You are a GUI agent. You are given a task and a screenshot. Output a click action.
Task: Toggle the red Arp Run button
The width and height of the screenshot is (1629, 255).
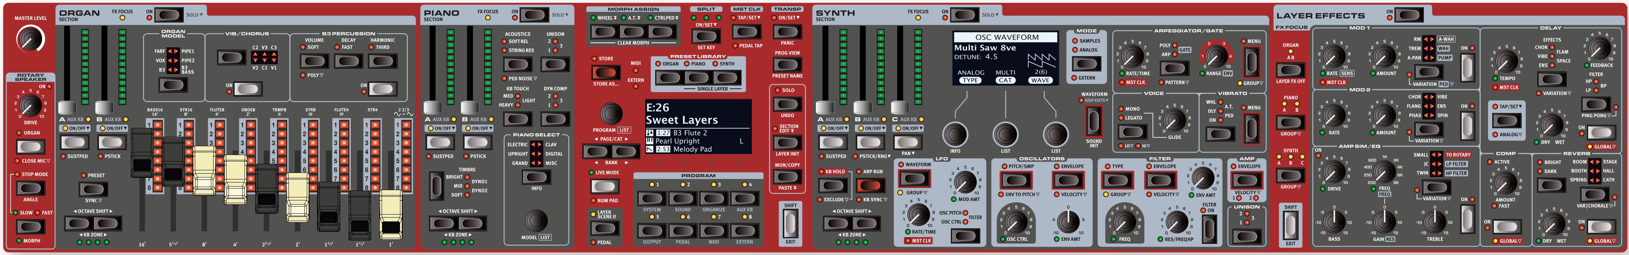tap(870, 186)
